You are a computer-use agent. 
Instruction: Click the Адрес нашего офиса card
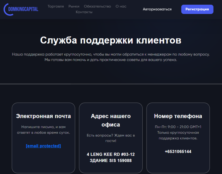pos(111,138)
